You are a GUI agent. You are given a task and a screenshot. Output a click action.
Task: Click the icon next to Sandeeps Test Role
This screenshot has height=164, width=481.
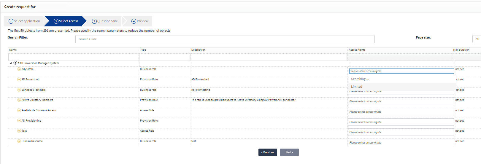tap(19, 90)
